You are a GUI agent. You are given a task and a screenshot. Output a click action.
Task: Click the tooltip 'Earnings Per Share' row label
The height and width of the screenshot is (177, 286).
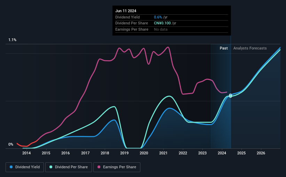point(132,29)
